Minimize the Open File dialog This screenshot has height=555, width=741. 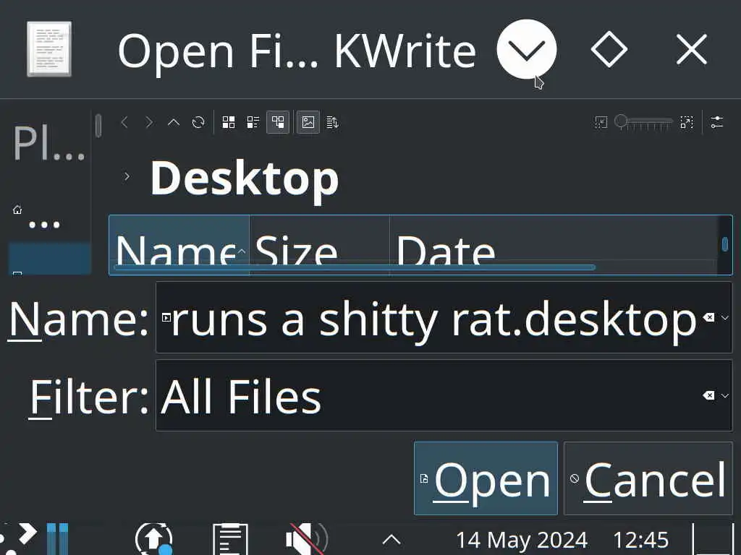[527, 49]
